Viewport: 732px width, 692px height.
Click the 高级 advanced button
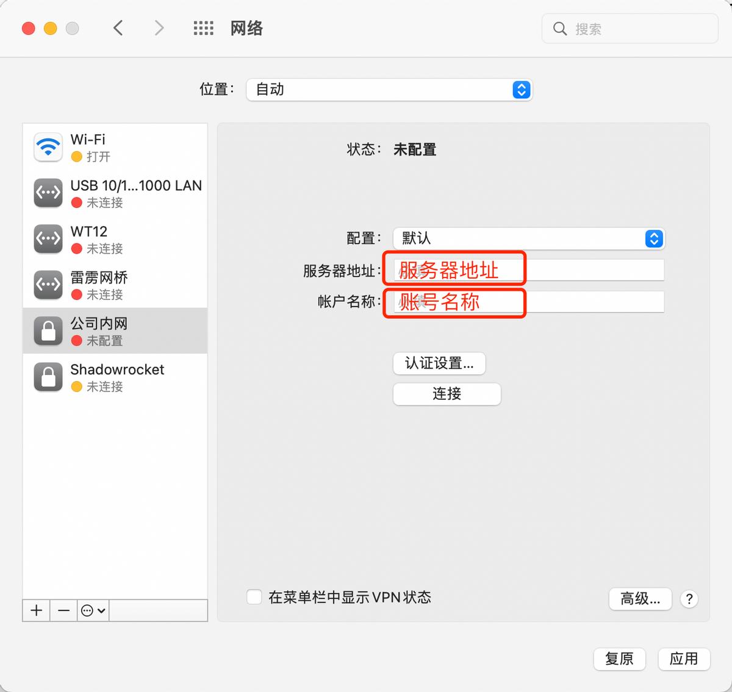coord(640,599)
